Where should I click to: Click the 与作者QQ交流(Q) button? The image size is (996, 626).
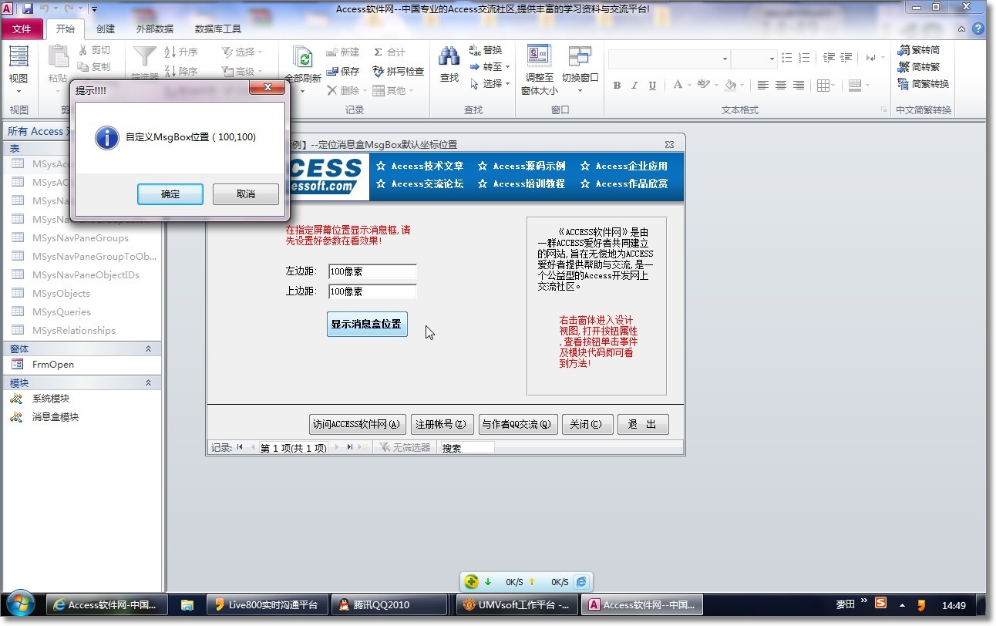pyautogui.click(x=518, y=425)
